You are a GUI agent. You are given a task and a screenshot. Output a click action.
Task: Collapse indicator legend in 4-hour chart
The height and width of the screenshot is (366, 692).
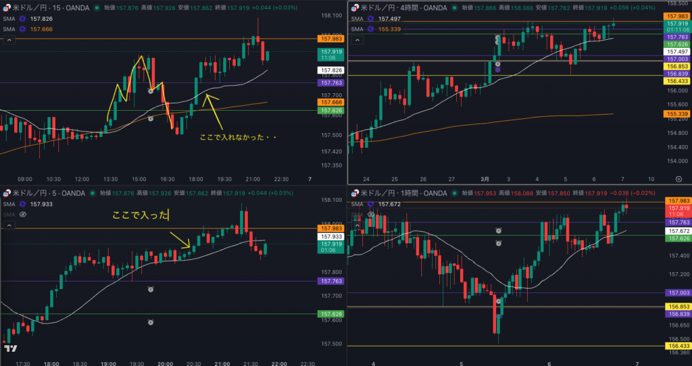357,40
